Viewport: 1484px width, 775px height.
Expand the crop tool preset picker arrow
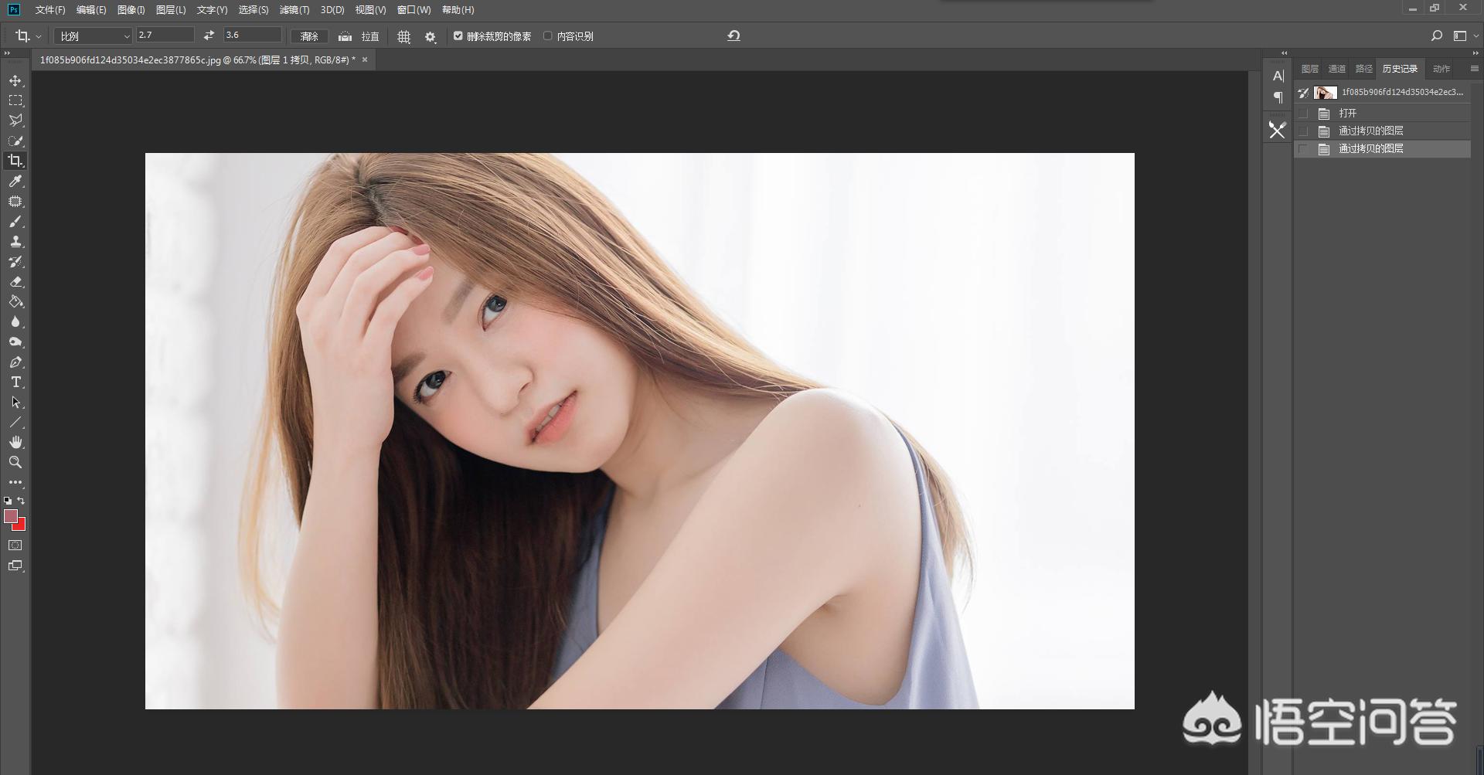point(39,36)
